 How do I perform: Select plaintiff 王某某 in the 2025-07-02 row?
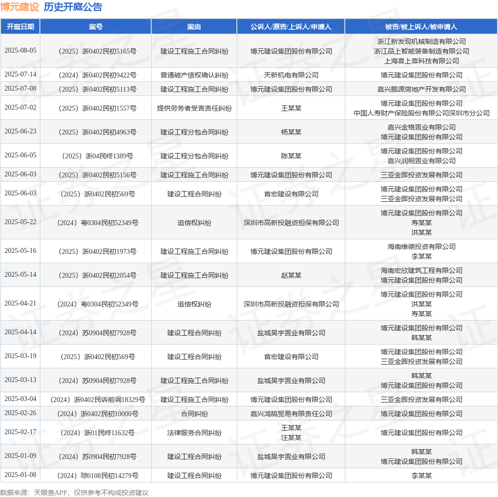pyautogui.click(x=291, y=108)
